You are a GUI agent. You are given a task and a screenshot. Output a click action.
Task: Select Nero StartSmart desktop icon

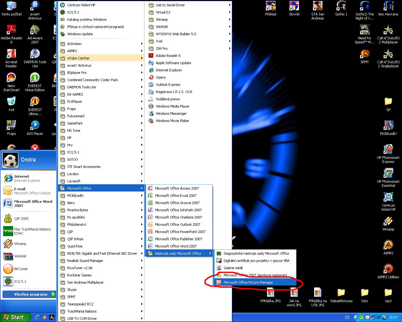[12, 82]
